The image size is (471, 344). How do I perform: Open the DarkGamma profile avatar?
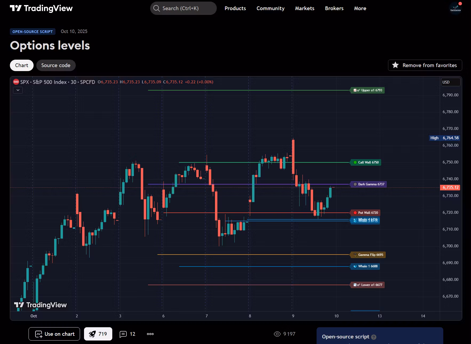click(455, 8)
